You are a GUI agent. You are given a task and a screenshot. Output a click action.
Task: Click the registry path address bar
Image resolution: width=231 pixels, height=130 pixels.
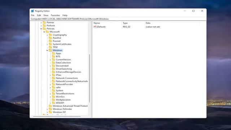118,19
